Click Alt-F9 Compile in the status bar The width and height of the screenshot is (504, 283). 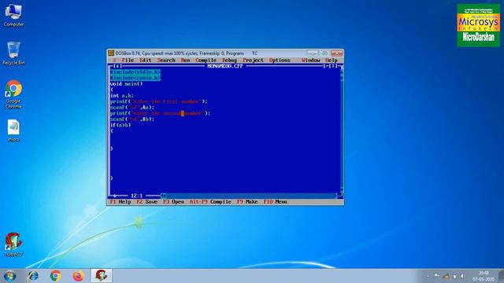click(x=210, y=201)
